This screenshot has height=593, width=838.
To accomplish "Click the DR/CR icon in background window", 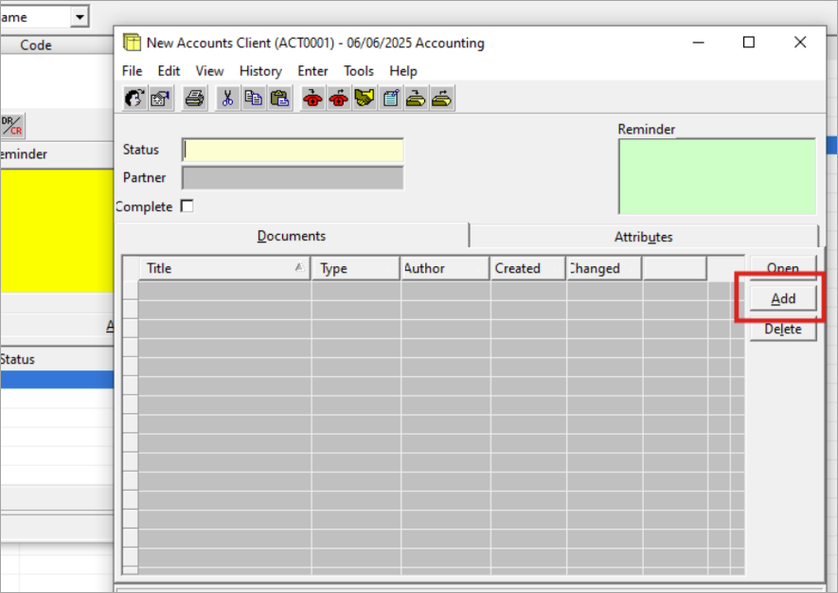I will 12,125.
